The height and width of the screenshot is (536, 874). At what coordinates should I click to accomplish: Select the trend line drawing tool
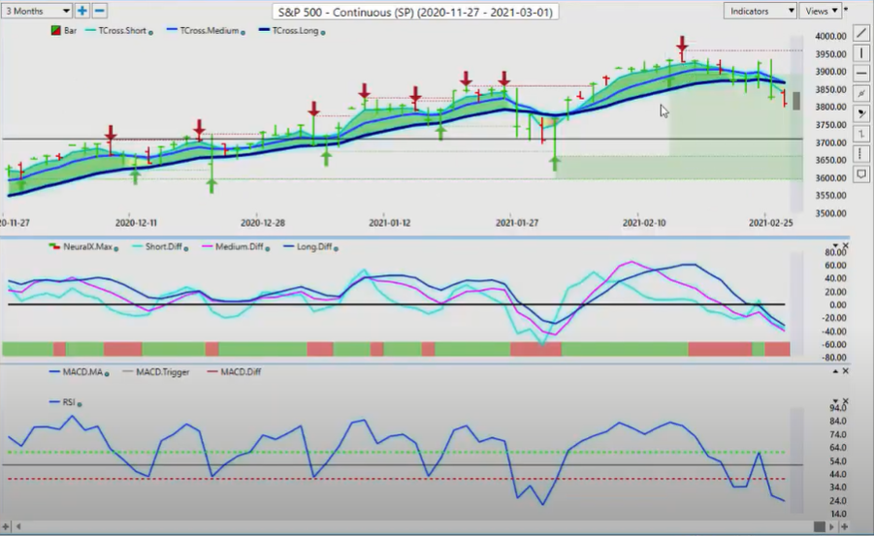click(861, 34)
